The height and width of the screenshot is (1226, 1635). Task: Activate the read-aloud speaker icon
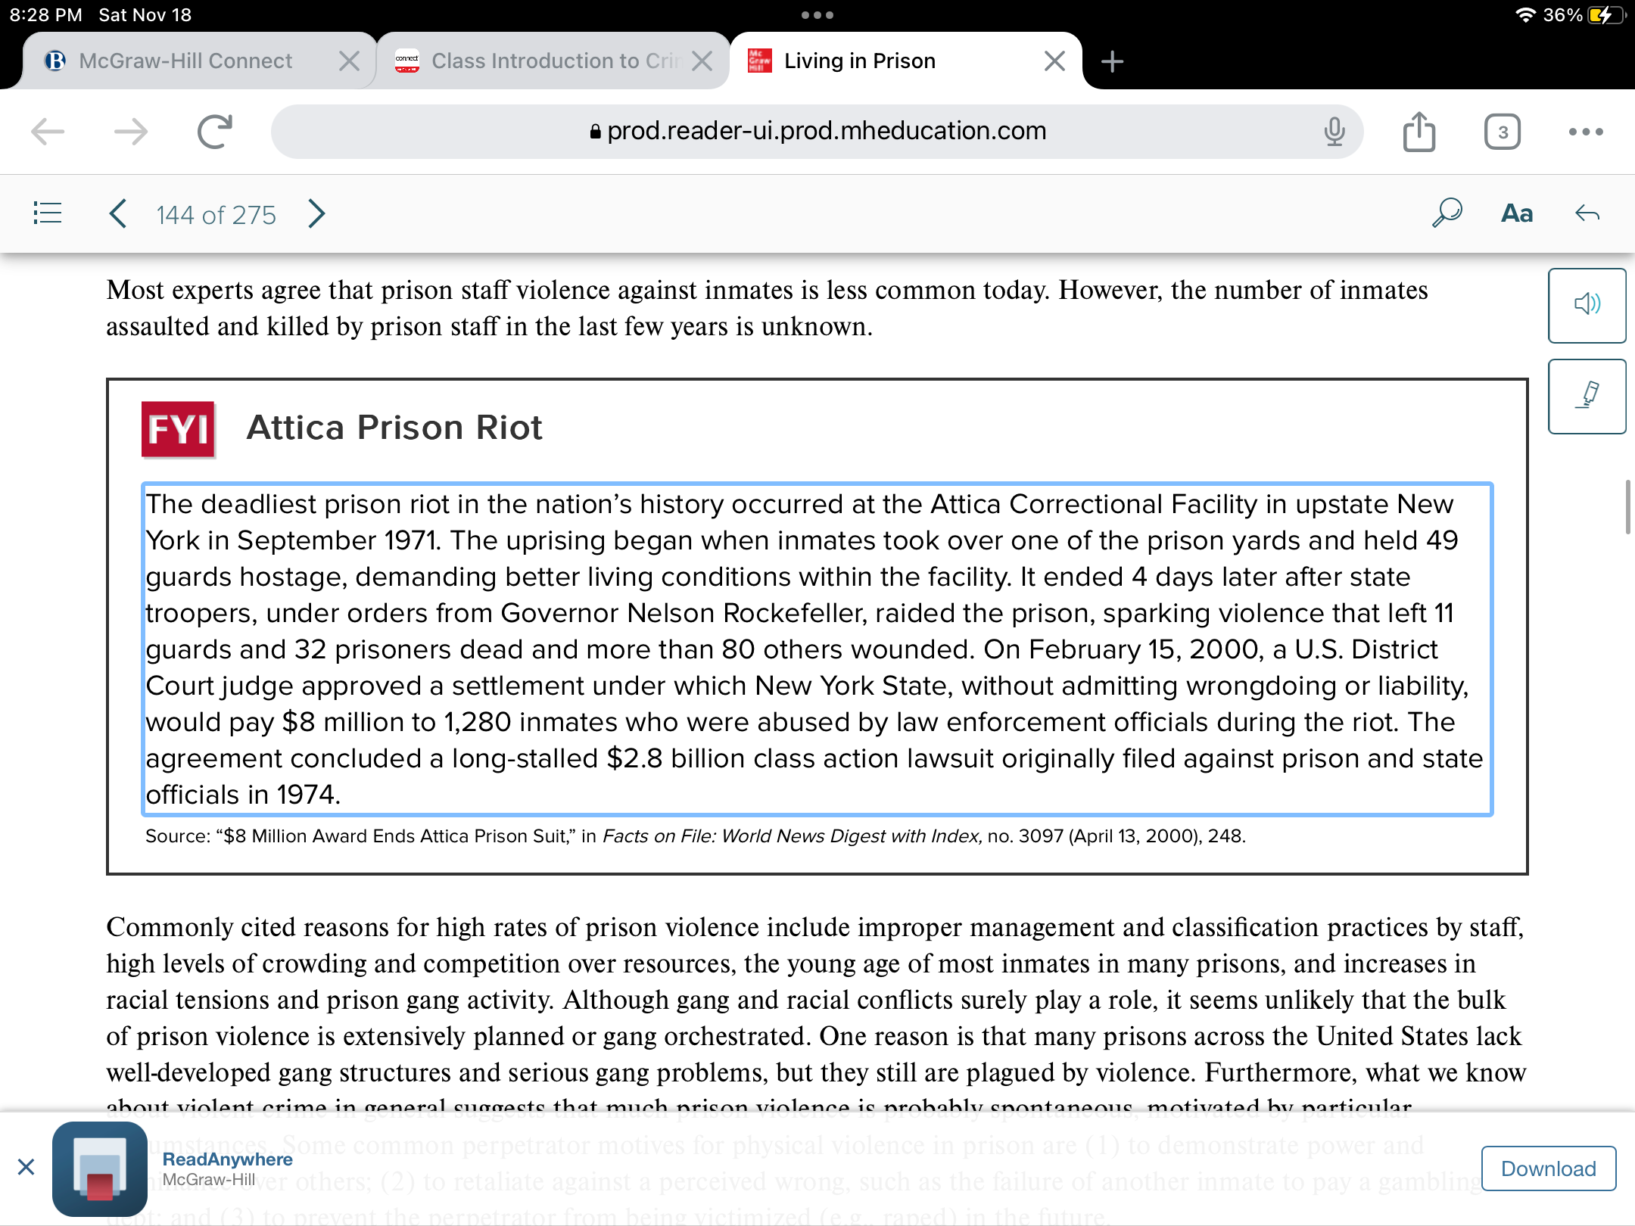(x=1587, y=306)
